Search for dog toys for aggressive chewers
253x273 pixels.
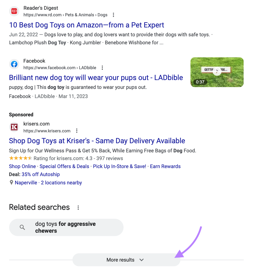[65, 227]
